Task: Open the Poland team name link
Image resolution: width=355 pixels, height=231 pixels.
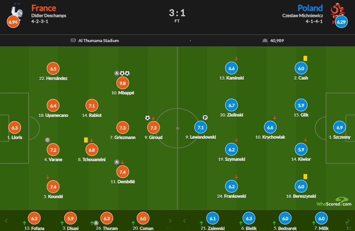Action: [310, 8]
